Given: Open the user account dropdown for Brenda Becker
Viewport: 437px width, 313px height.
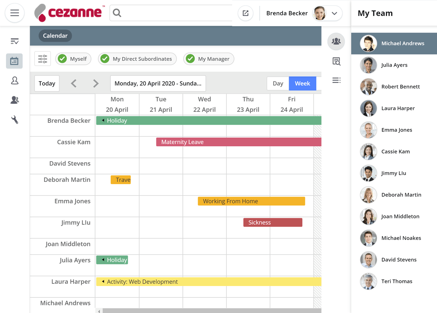Looking at the screenshot, I should [334, 13].
